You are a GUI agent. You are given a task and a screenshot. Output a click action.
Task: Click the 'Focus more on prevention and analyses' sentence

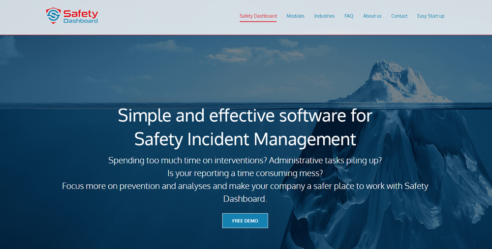tap(245, 193)
